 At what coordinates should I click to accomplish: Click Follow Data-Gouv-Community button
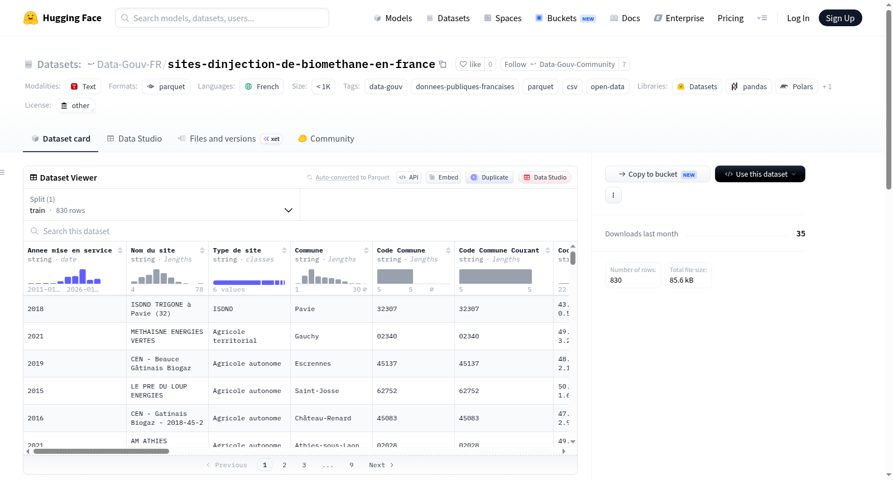(559, 64)
